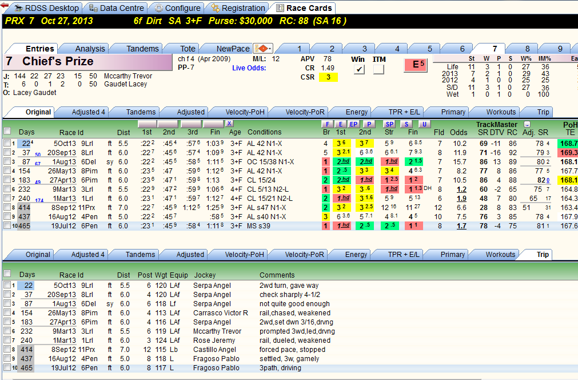This screenshot has height=380, width=578.
Task: Click the blank button above 1st column
Action: point(147,124)
